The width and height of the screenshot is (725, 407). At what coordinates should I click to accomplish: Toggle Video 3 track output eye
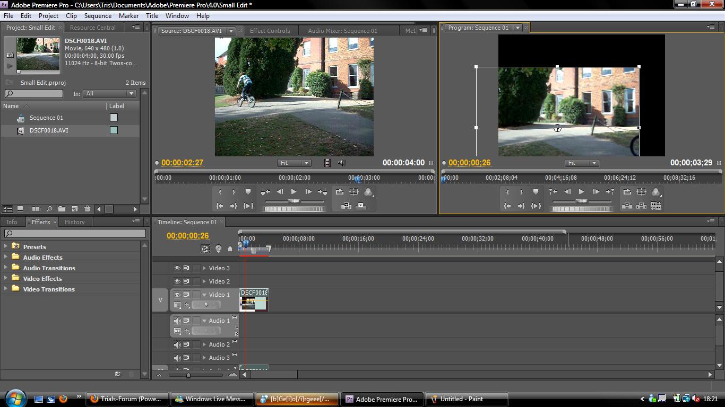177,268
